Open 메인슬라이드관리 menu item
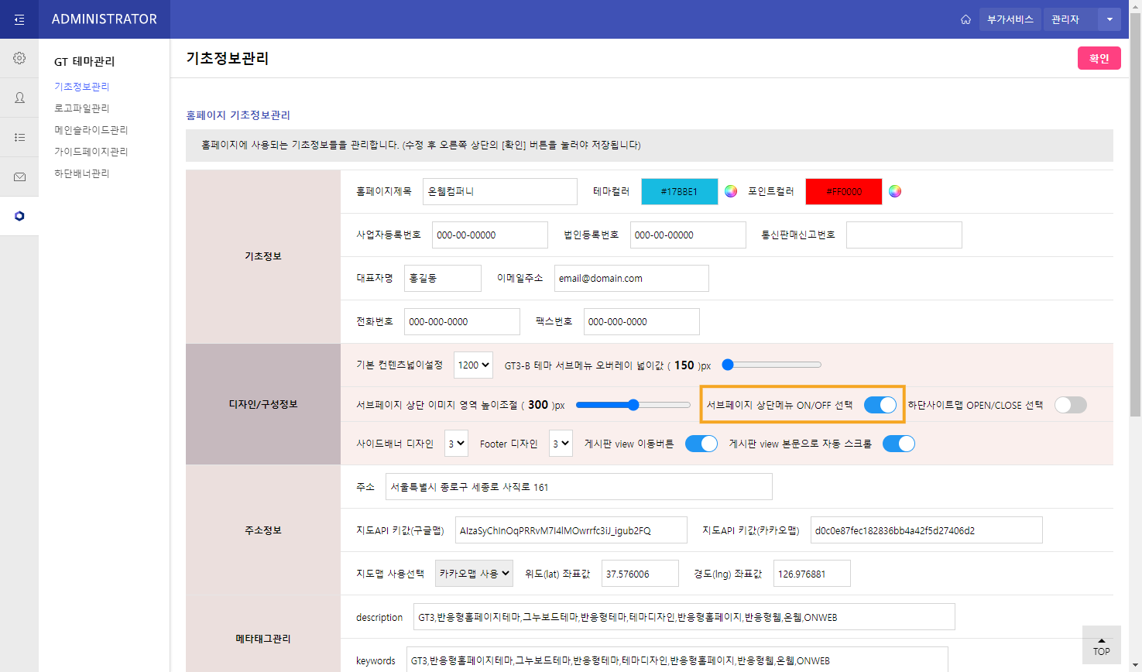 point(91,130)
